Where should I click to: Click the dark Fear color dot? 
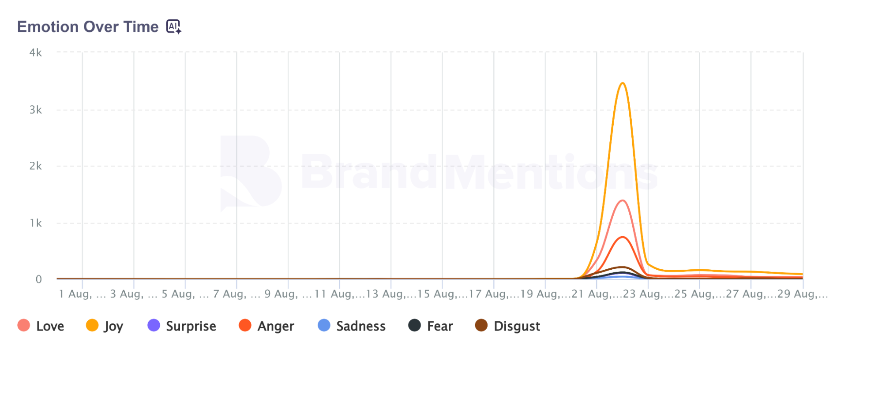click(x=414, y=325)
